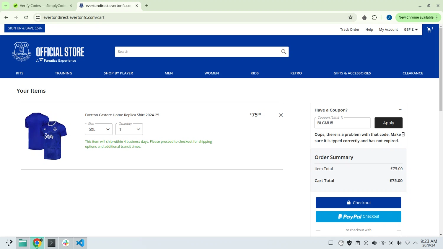
Task: Open the Size dropdown showing 5XL
Action: tap(99, 129)
